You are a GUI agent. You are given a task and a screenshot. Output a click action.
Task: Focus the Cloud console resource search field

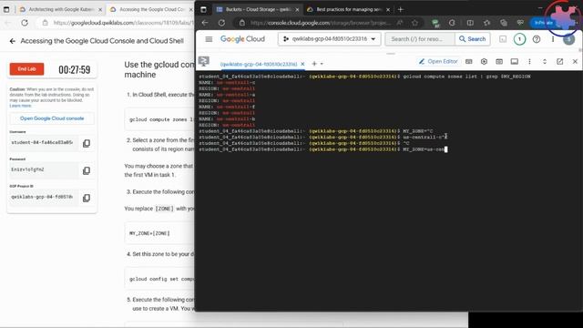[419, 38]
